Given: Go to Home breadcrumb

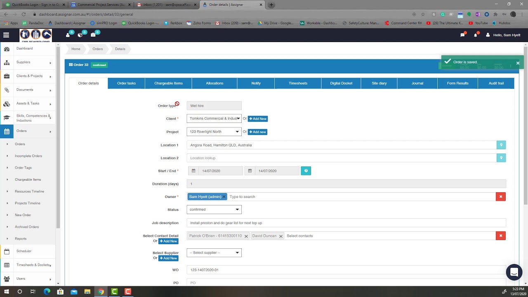Looking at the screenshot, I should [x=76, y=49].
